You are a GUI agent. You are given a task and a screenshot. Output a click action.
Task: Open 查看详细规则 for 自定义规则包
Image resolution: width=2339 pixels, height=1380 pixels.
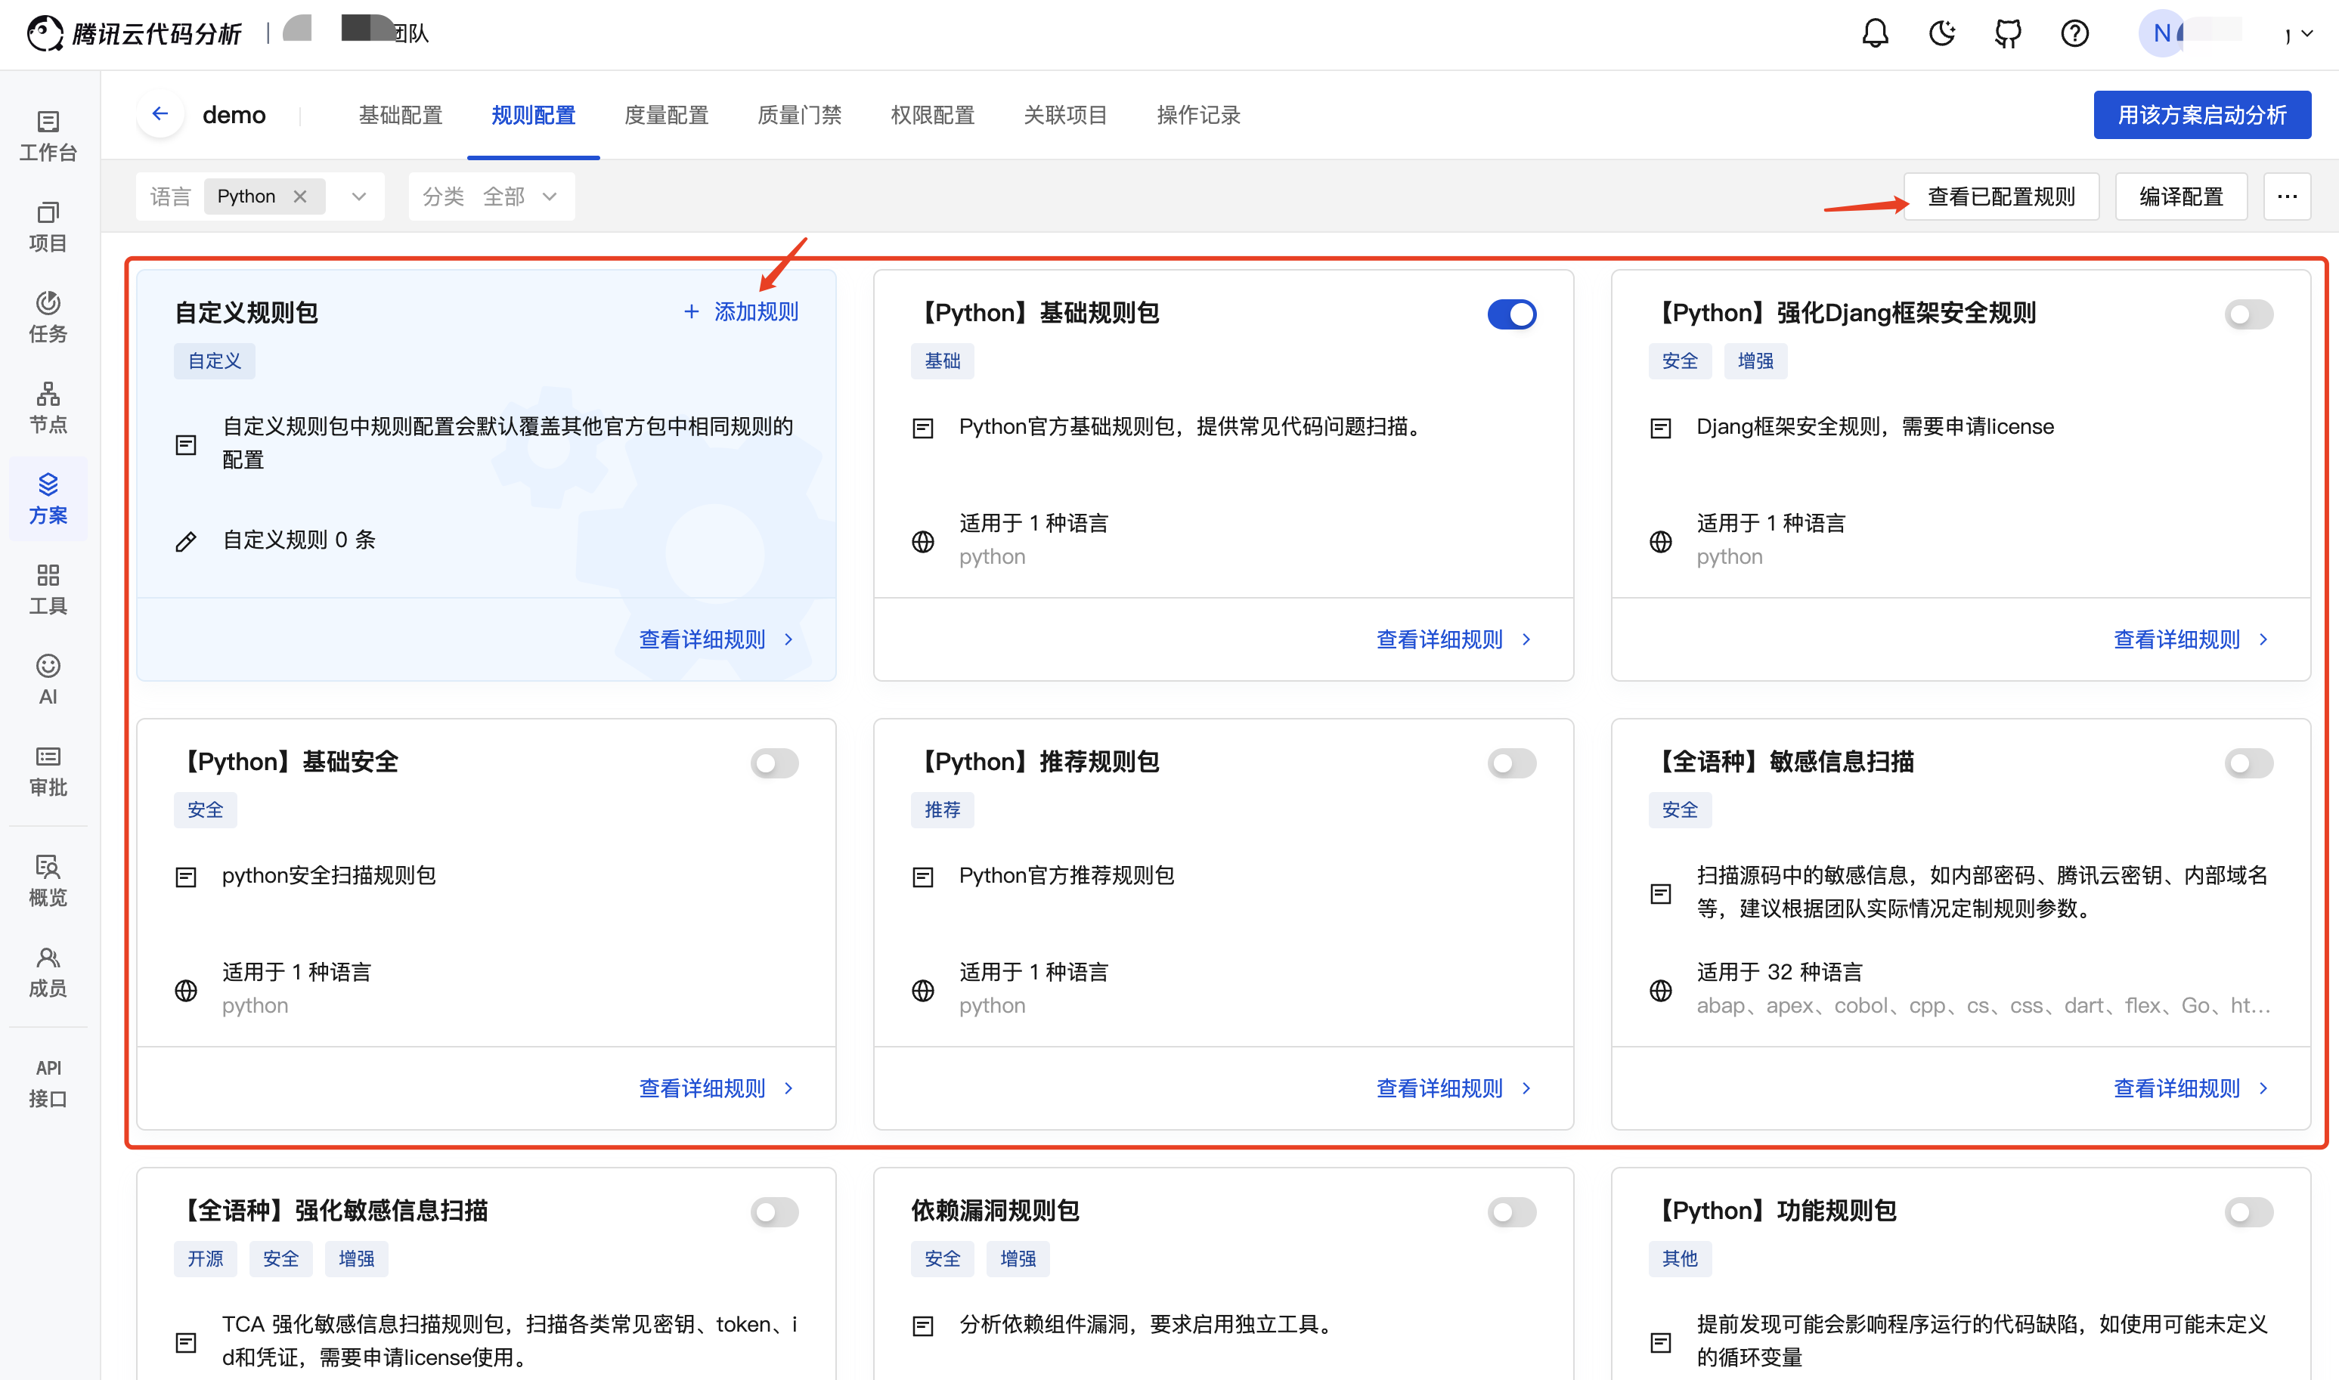(x=716, y=640)
